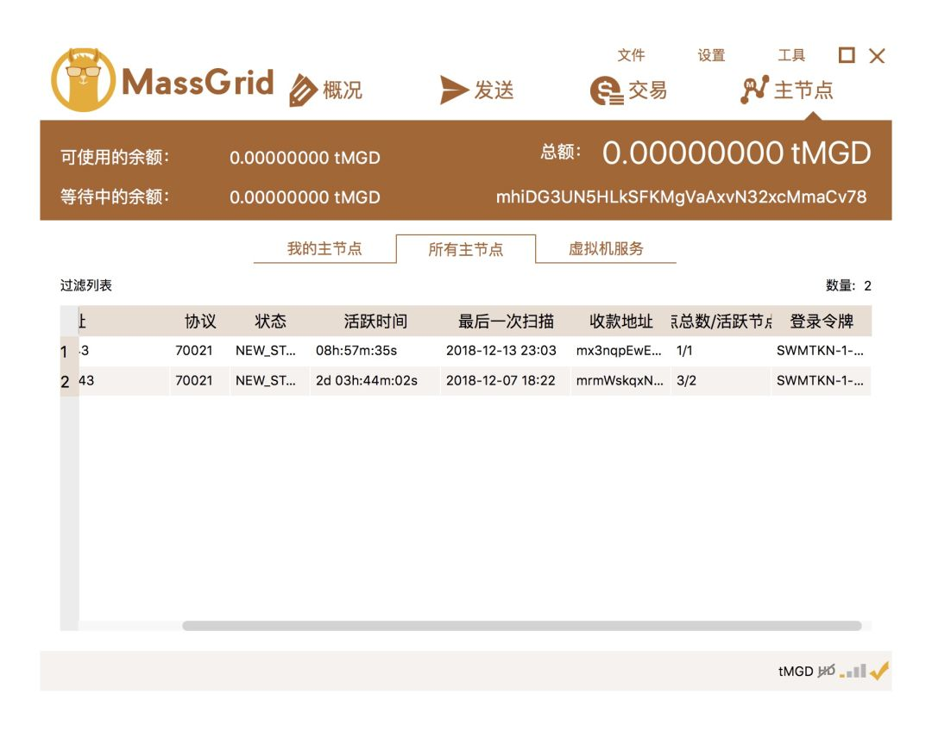Screen dimensions: 932x731
Task: Go to the 发送 page
Action: [494, 91]
